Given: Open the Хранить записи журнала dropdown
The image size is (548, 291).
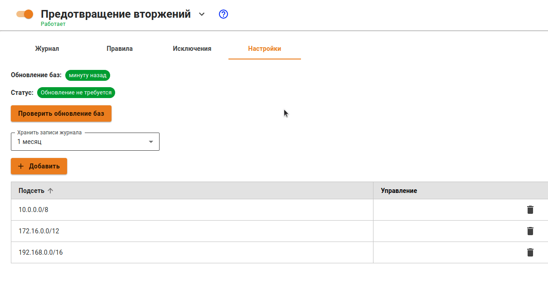Looking at the screenshot, I should [x=85, y=142].
